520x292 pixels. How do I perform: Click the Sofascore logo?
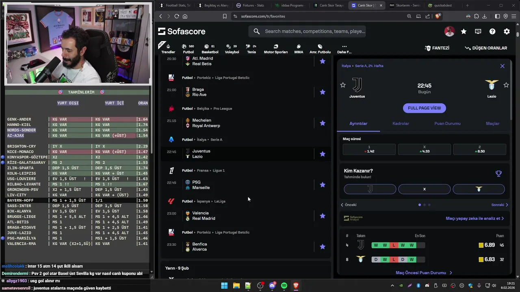click(182, 31)
